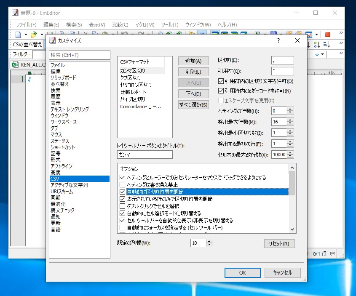356x296 pixels.
Task: Select the numeric sort icon on the sort toolbar
Action: 316,44
